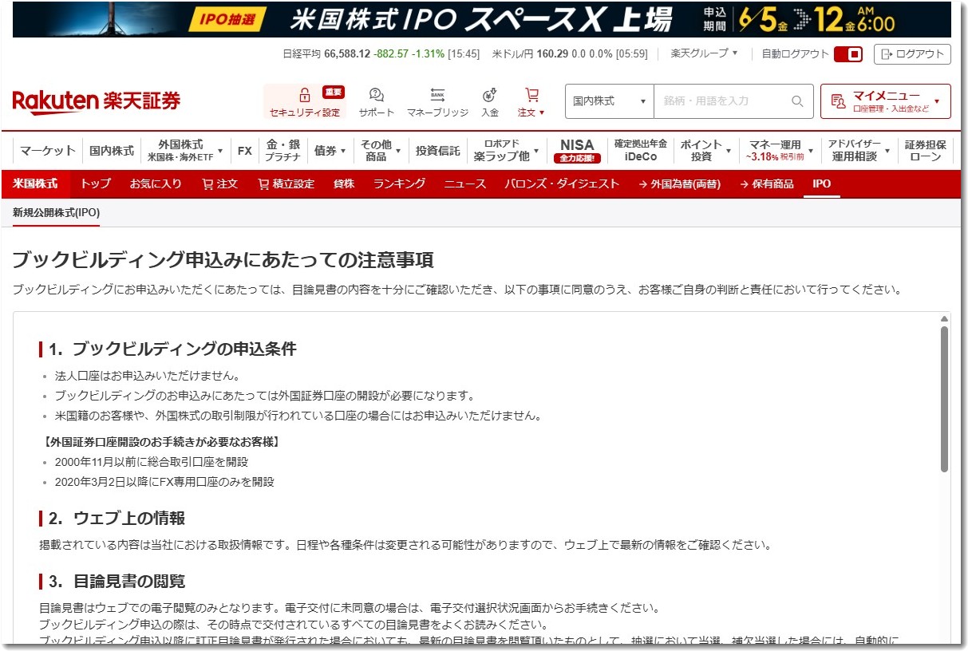Click the line 2000年11月以前に総合取引口座を開設
The width and height of the screenshot is (968, 651).
(152, 462)
